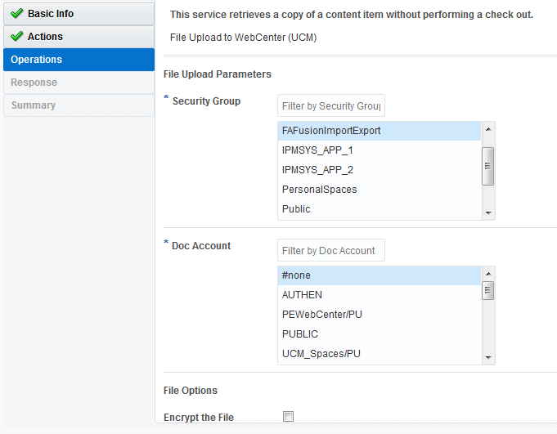Focus the Filter by Security Group field
This screenshot has height=434, width=557.
[331, 105]
